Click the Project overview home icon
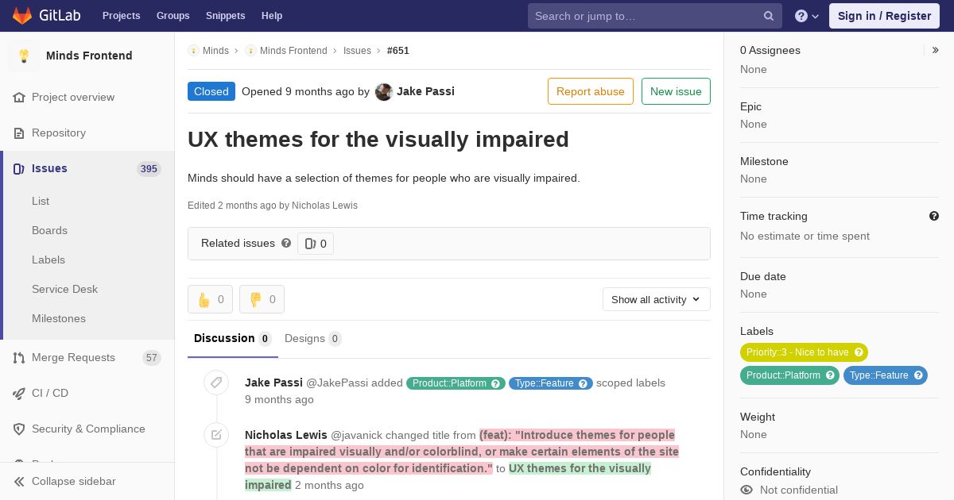Image resolution: width=954 pixels, height=500 pixels. tap(19, 97)
